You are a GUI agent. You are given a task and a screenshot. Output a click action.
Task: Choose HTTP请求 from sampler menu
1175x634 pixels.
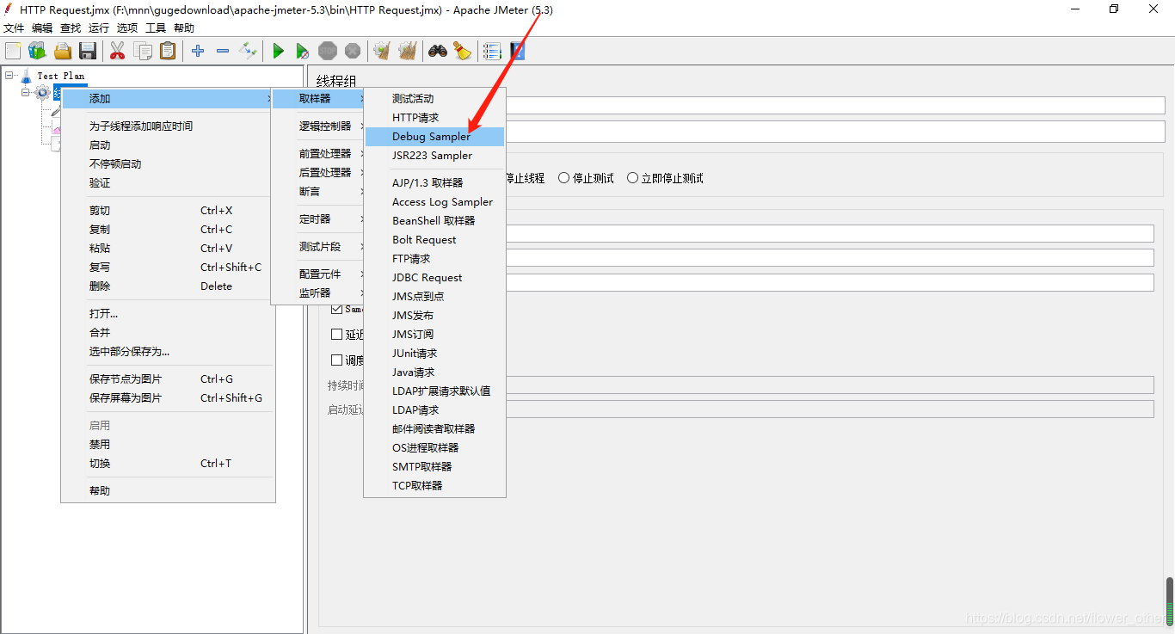coord(435,118)
